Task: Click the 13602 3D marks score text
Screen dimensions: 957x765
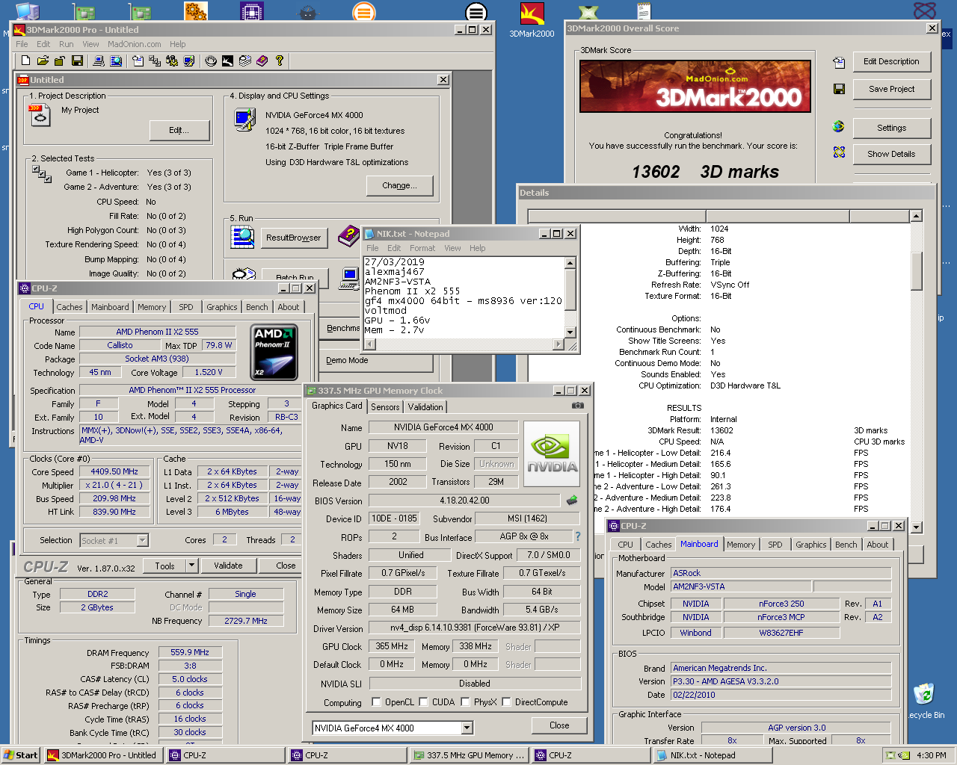Action: tap(705, 172)
